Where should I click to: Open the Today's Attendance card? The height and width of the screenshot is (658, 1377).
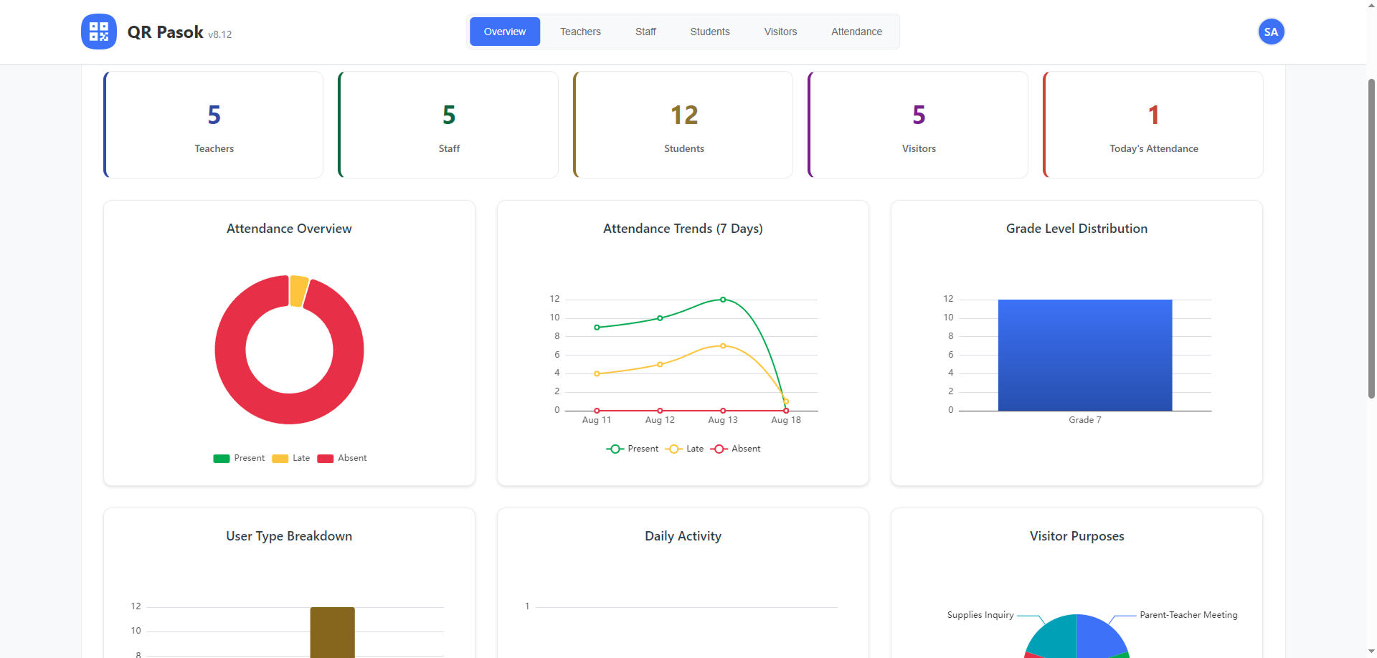pyautogui.click(x=1153, y=124)
